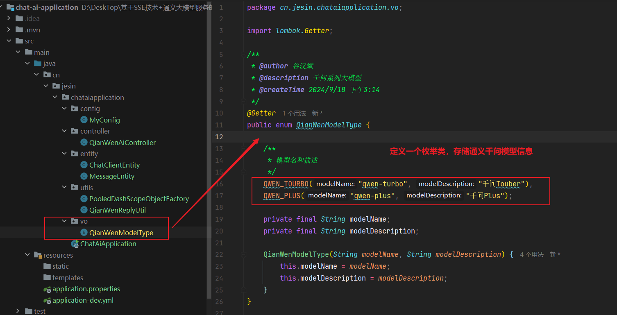Click the resources folder icon
The image size is (617, 315).
[x=38, y=255]
